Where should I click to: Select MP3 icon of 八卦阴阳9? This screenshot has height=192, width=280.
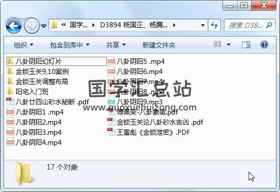(x=111, y=102)
